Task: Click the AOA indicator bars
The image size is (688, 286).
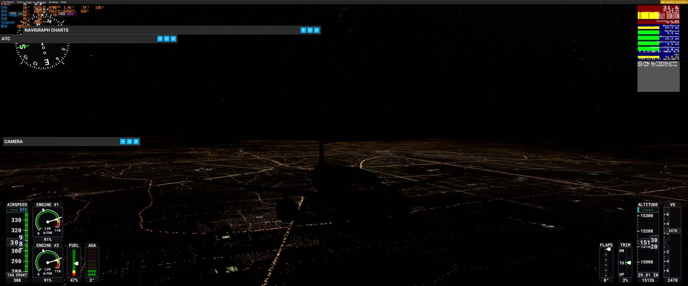Action: click(92, 263)
